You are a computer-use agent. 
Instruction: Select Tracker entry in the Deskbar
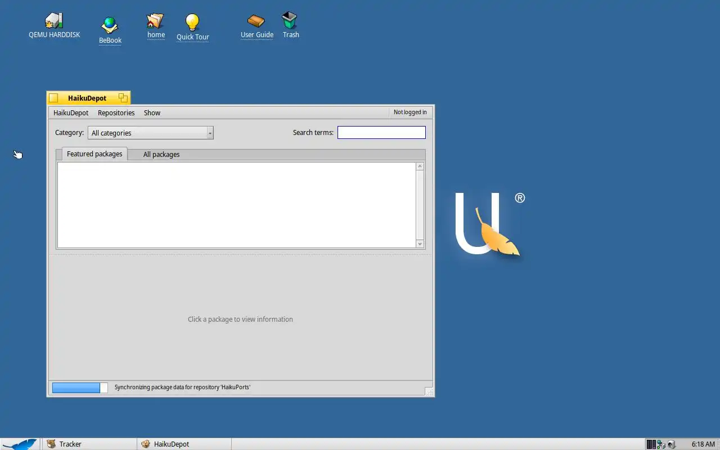pyautogui.click(x=89, y=444)
